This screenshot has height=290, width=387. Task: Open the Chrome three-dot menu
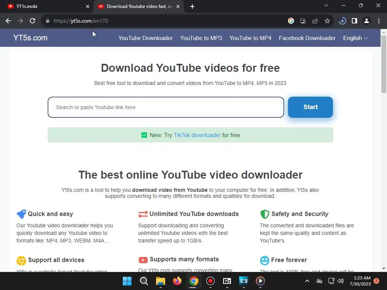coord(379,21)
